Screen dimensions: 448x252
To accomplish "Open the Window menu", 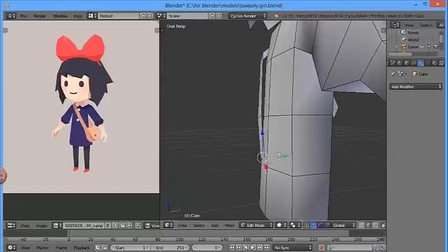I will (x=60, y=16).
